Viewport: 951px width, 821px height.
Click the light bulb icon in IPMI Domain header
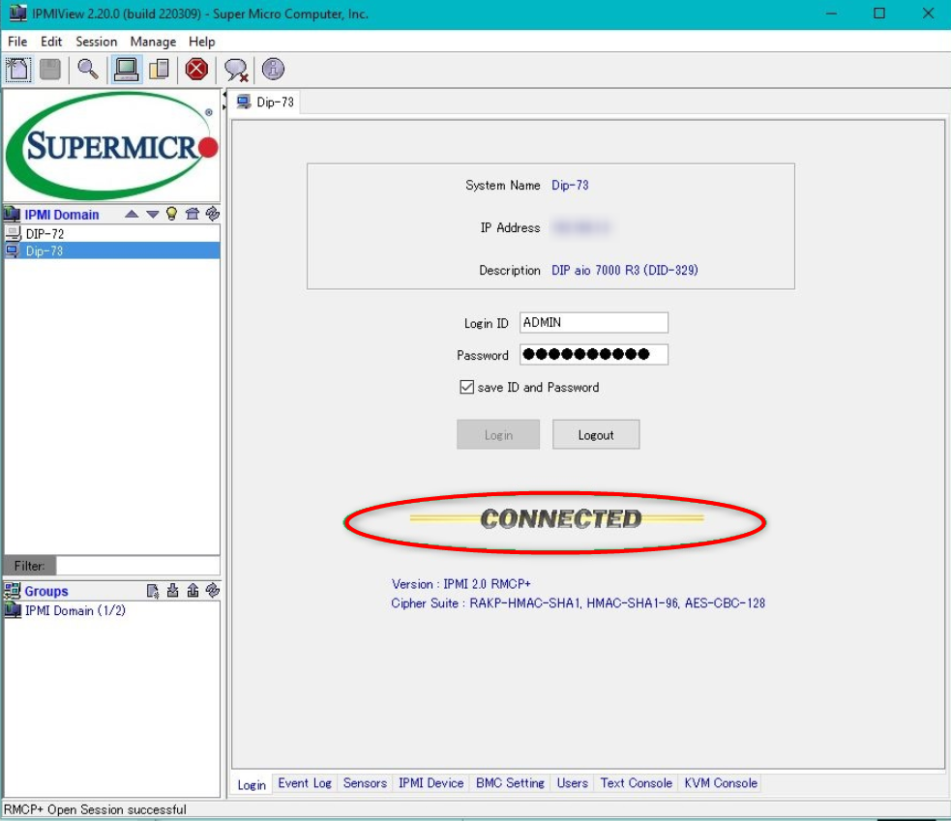(x=171, y=214)
